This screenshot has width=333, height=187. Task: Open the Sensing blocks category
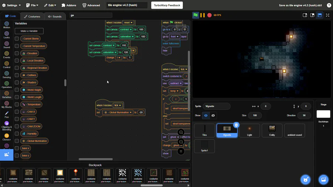(x=7, y=75)
